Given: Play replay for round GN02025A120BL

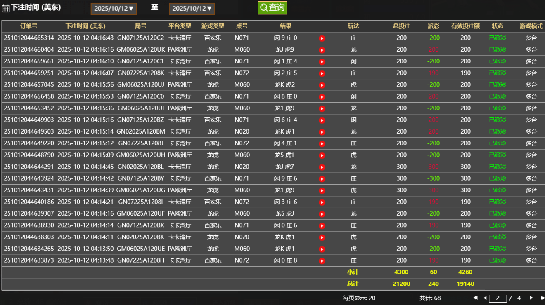Looking at the screenshot, I should coord(322,167).
